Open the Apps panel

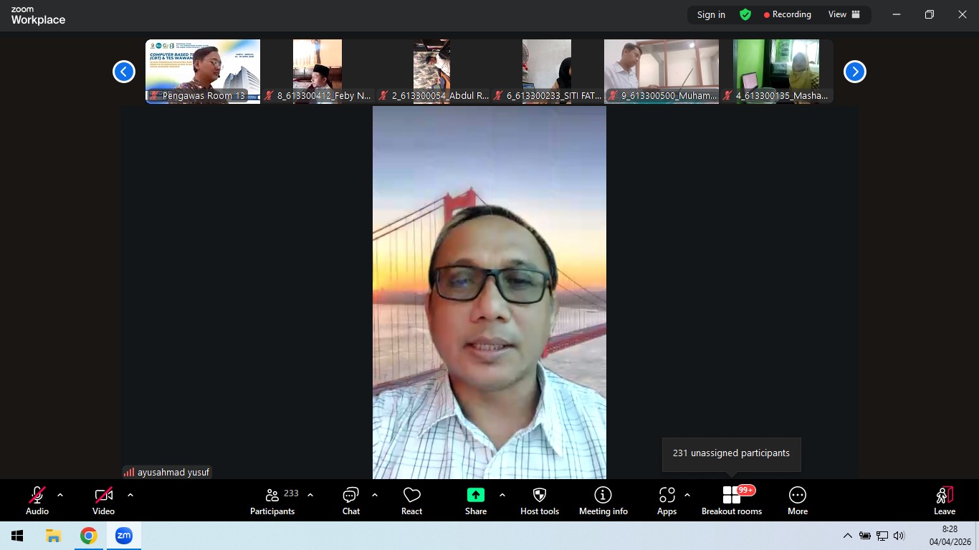(667, 501)
